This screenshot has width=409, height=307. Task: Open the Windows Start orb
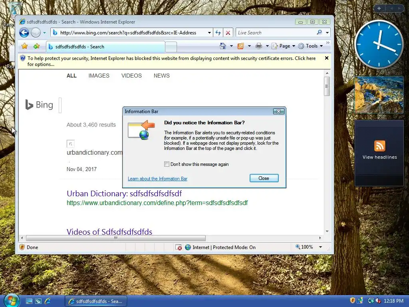click(x=12, y=301)
